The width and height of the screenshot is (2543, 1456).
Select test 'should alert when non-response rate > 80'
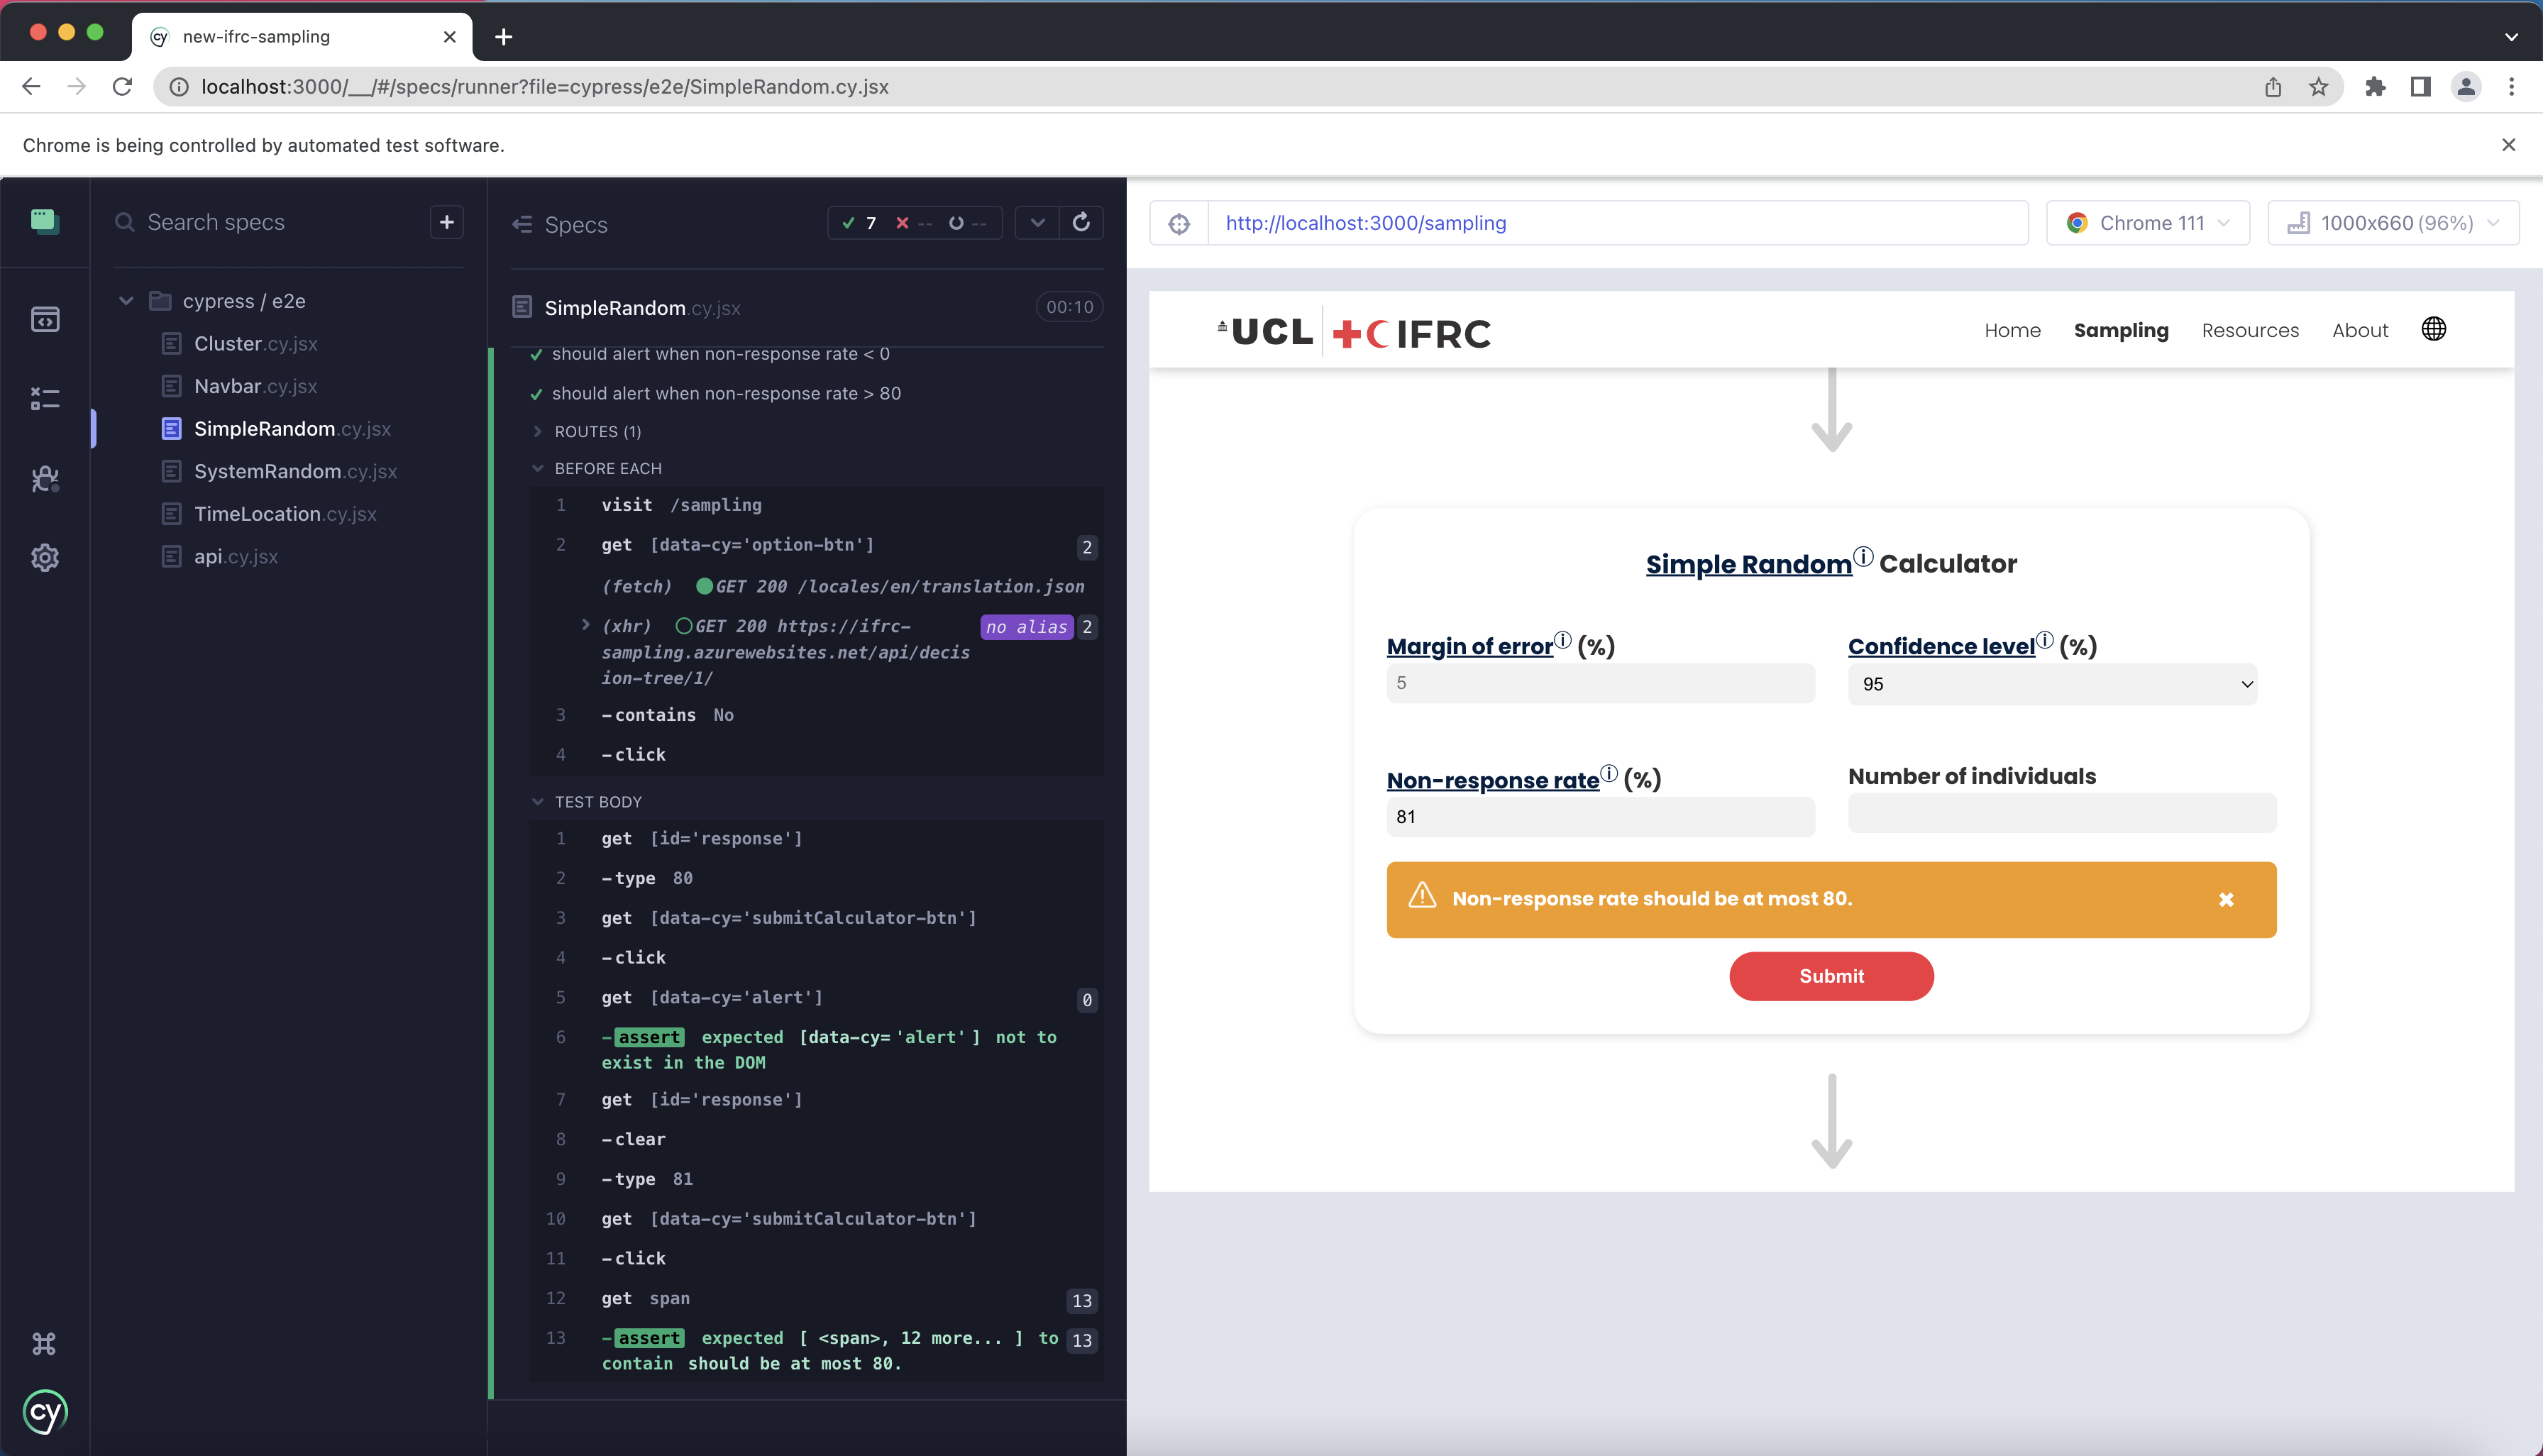click(726, 394)
